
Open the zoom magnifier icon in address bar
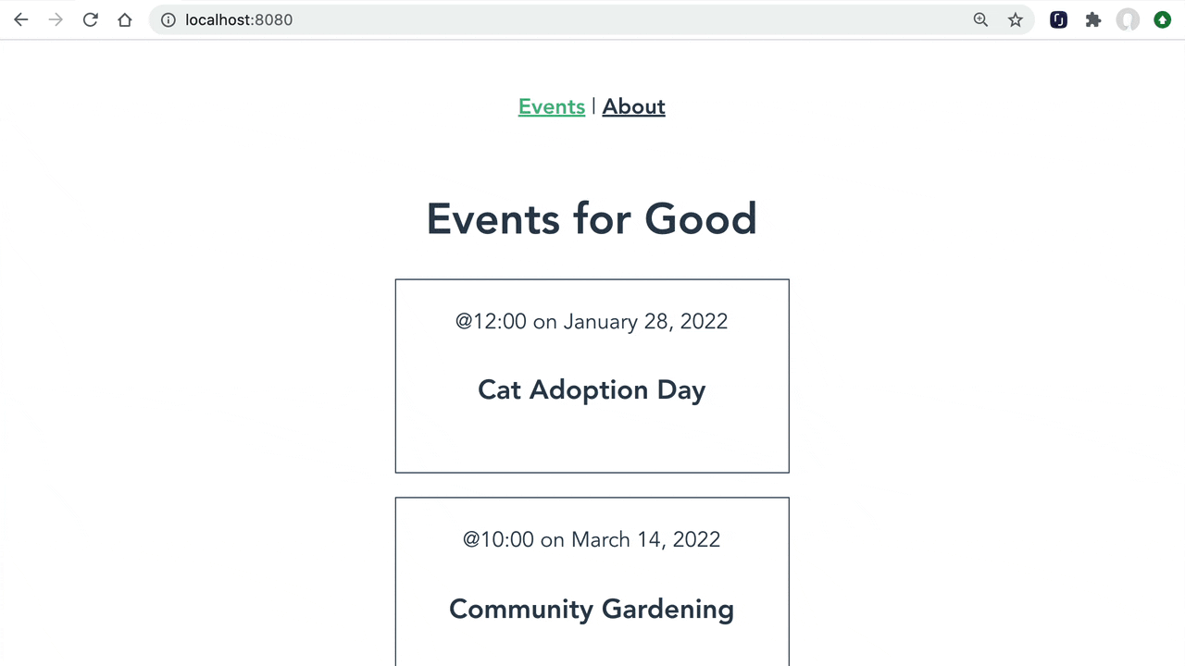[980, 19]
